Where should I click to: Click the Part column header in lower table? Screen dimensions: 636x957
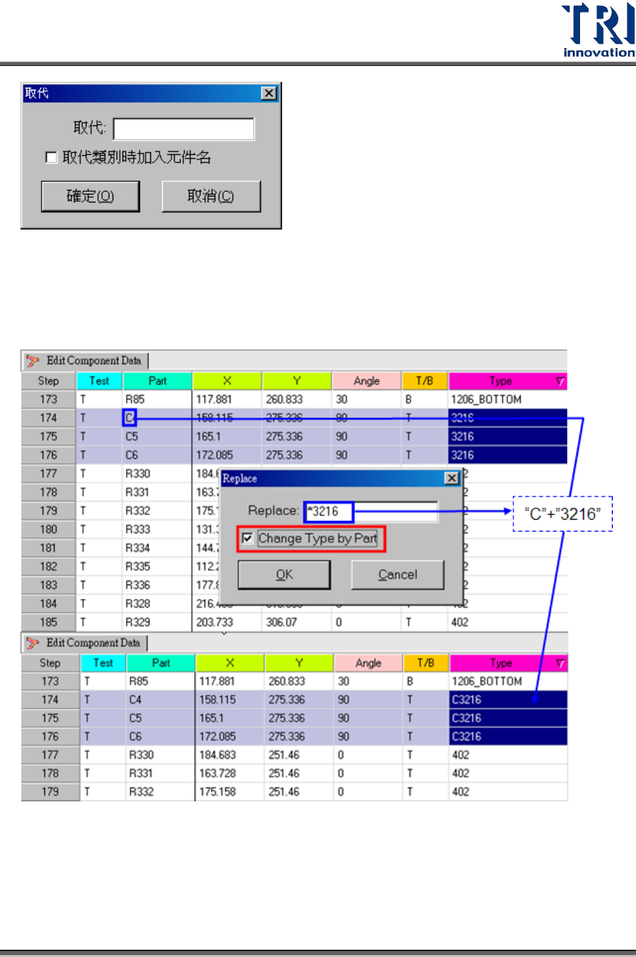(x=161, y=663)
